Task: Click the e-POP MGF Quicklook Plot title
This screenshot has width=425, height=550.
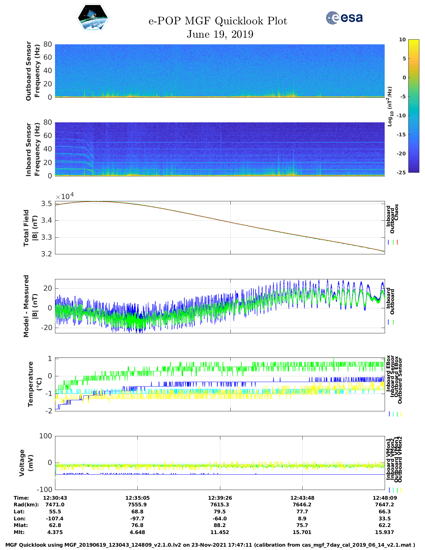Action: 218,21
